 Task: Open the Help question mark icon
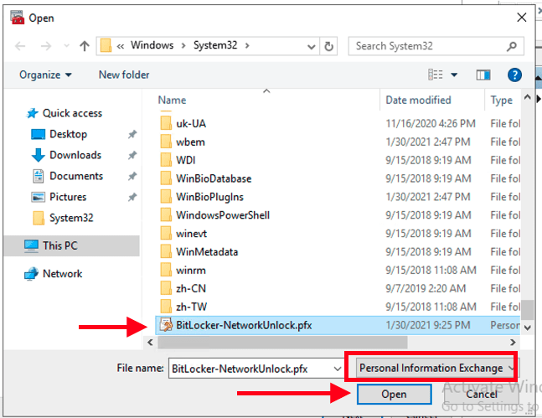pos(515,75)
